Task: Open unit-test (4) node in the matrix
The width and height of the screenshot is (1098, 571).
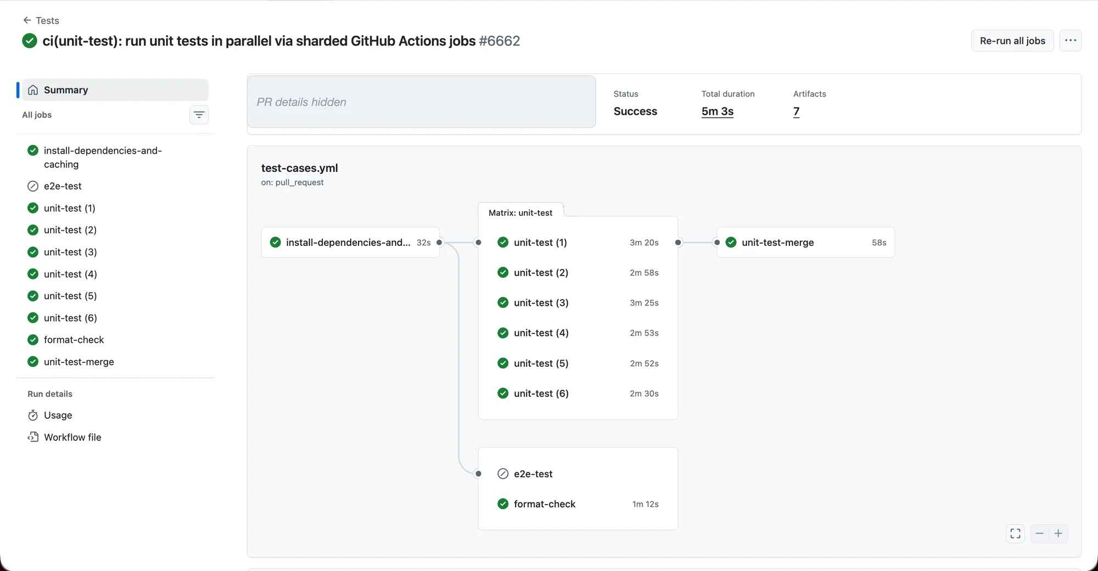Action: tap(578, 333)
